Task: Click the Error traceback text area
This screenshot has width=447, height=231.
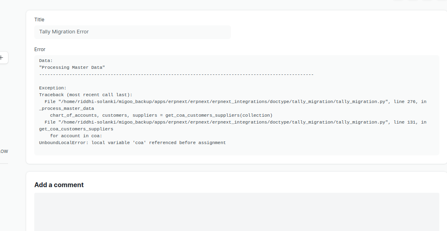Action: pyautogui.click(x=237, y=105)
